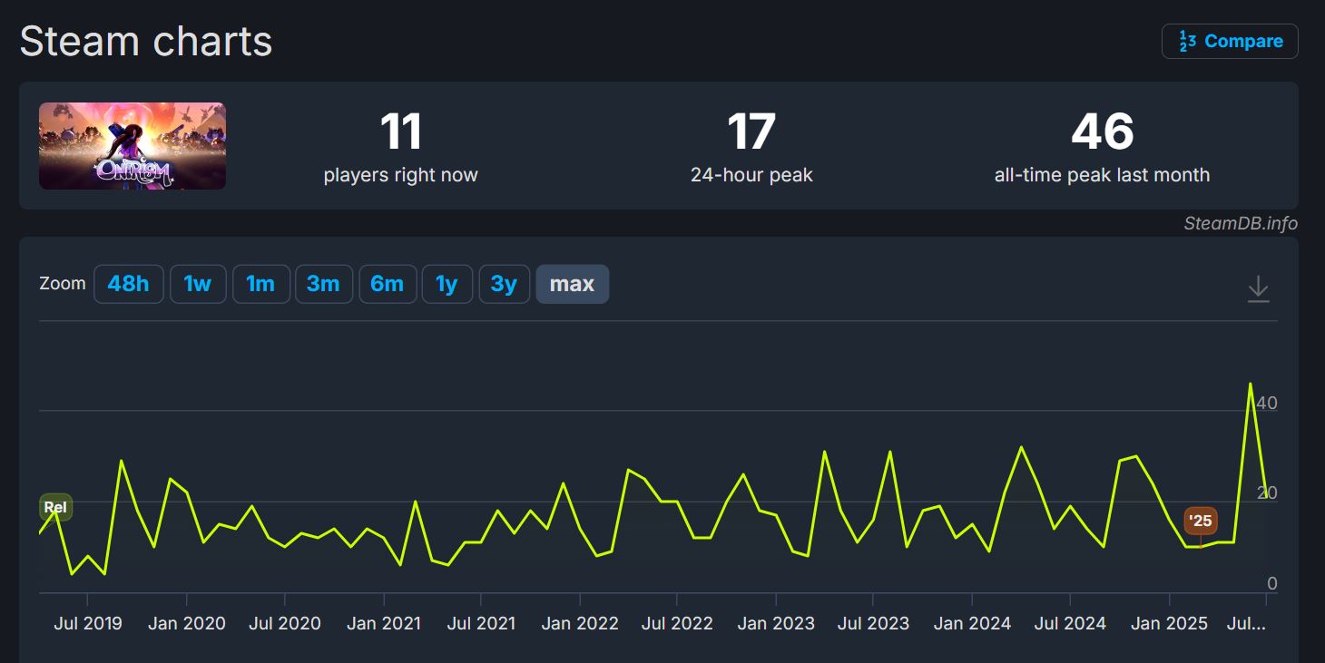Set zoom range to 3y
The image size is (1325, 663).
coord(504,284)
